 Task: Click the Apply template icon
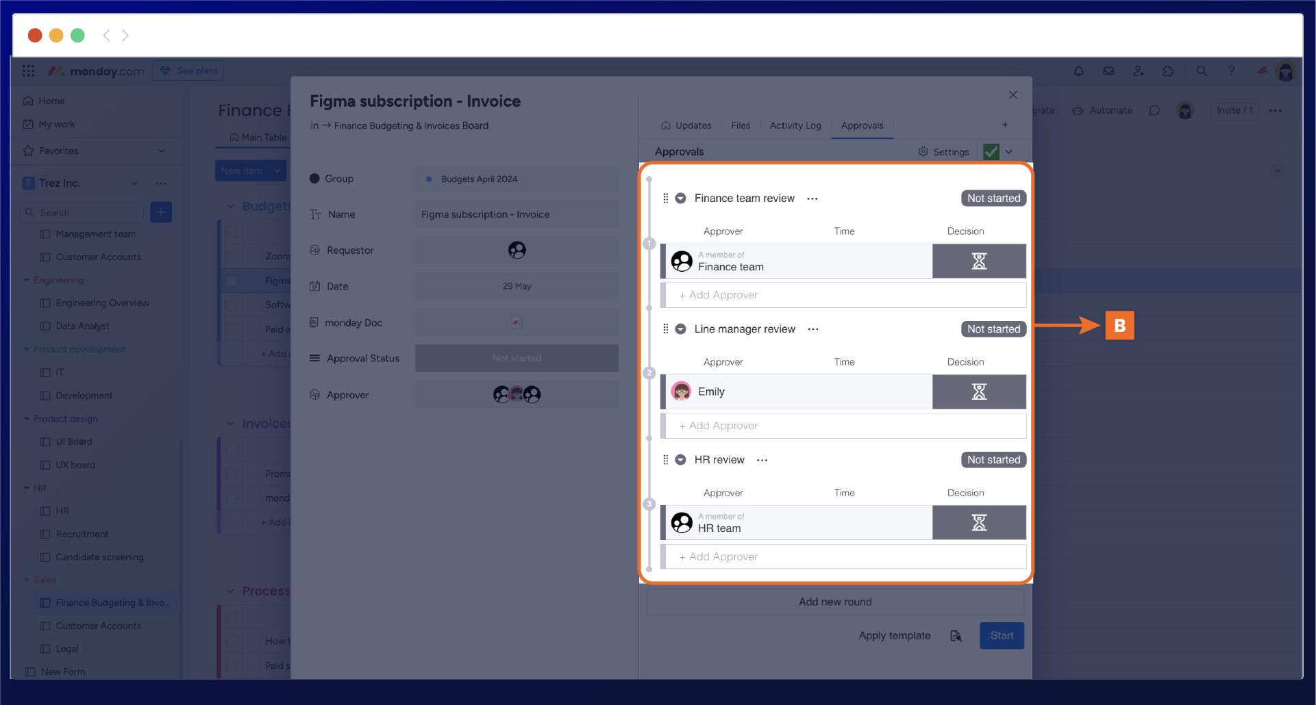coord(956,636)
